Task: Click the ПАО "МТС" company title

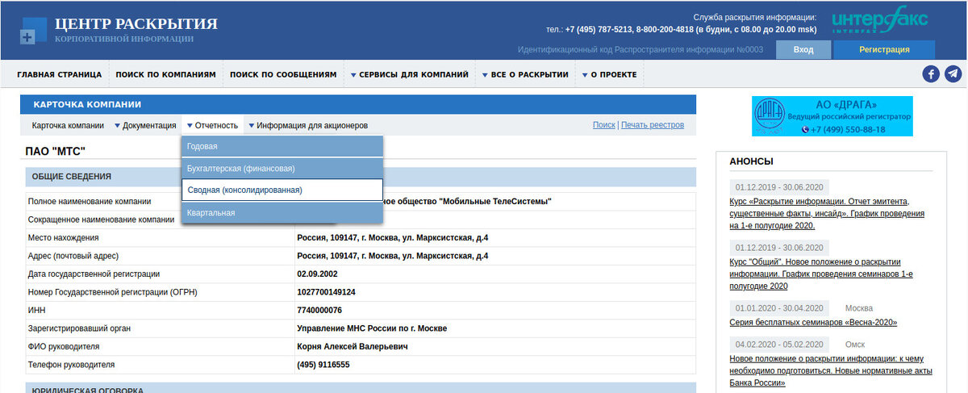Action: (56, 150)
